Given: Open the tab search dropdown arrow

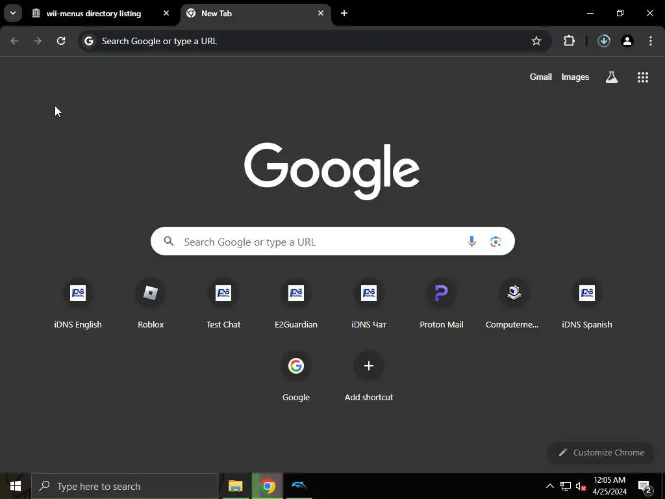Looking at the screenshot, I should 13,13.
